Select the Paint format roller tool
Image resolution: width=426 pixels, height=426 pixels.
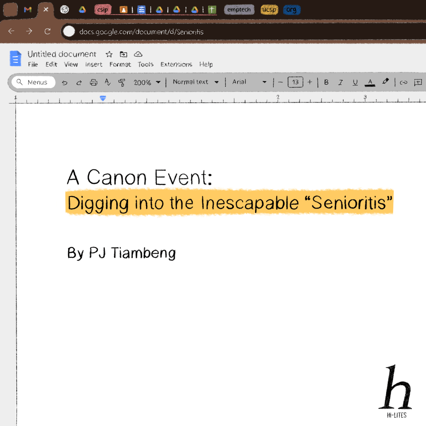[121, 82]
